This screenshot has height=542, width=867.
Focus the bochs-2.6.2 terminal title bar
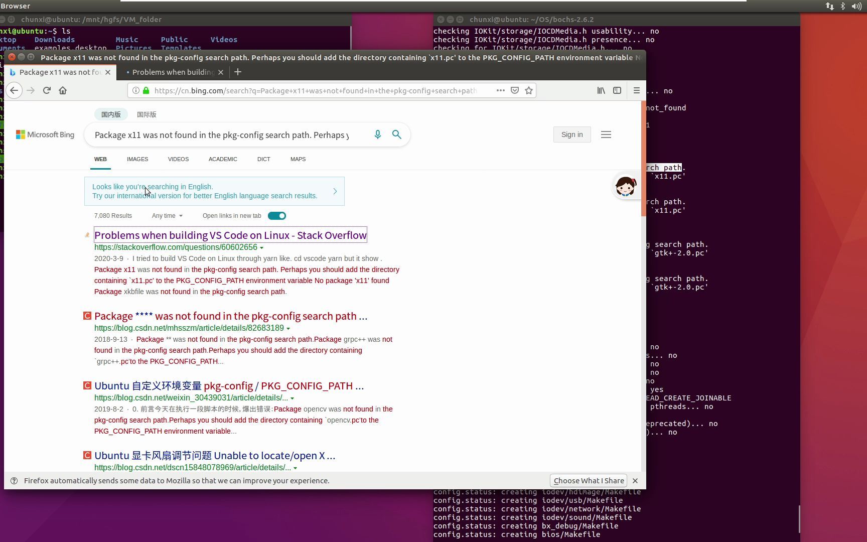tap(617, 20)
